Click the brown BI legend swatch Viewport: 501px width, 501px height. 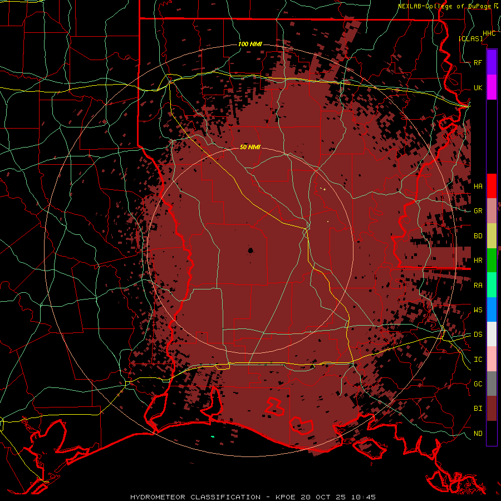point(492,409)
